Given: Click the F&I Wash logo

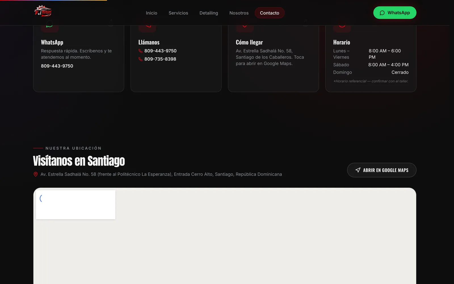Looking at the screenshot, I should tap(43, 11).
